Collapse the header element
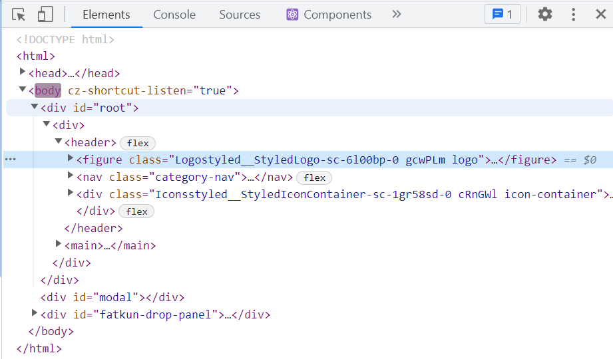Image resolution: width=613 pixels, height=359 pixels. 59,141
